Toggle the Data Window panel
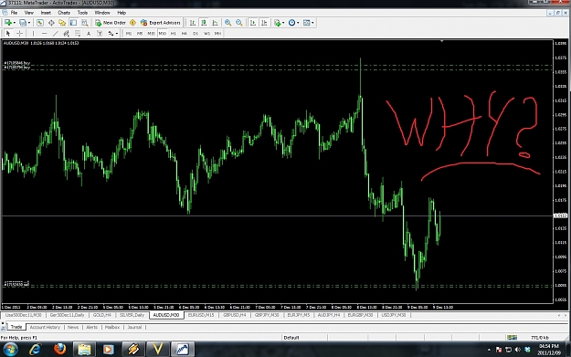Screen dimensions: 571x357 pyautogui.click(x=51, y=23)
